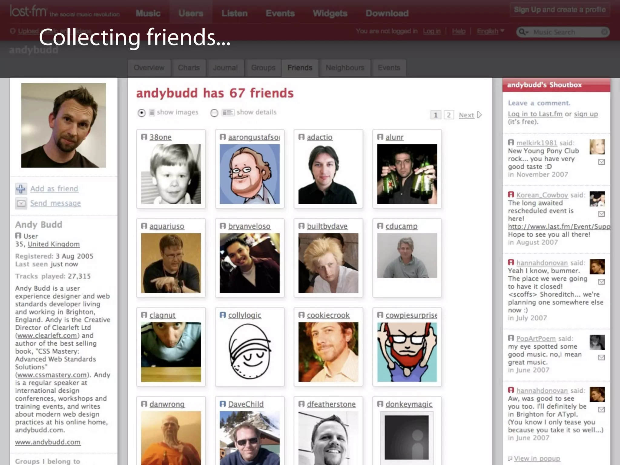Open the Events menu in top navigation
620x465 pixels.
point(280,13)
